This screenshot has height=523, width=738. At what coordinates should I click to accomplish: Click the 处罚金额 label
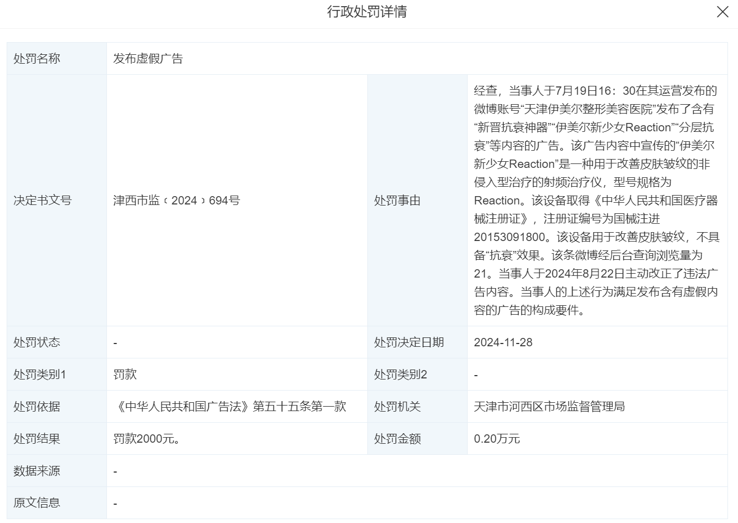[x=397, y=439]
